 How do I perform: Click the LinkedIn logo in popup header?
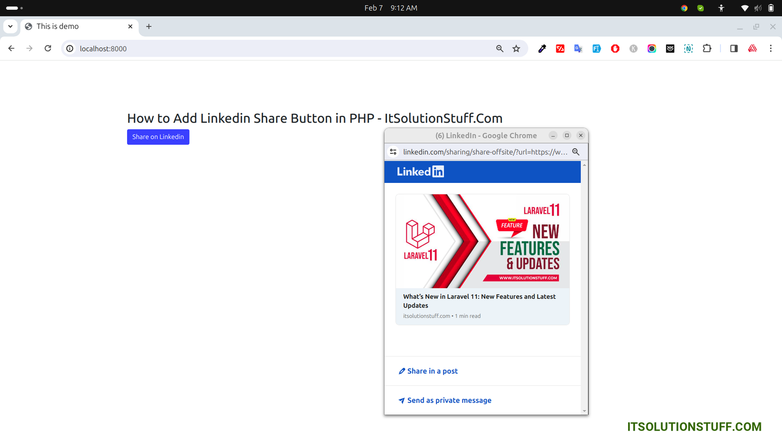point(420,172)
